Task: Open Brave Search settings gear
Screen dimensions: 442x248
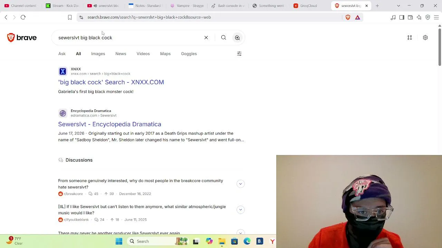Action: pyautogui.click(x=425, y=38)
